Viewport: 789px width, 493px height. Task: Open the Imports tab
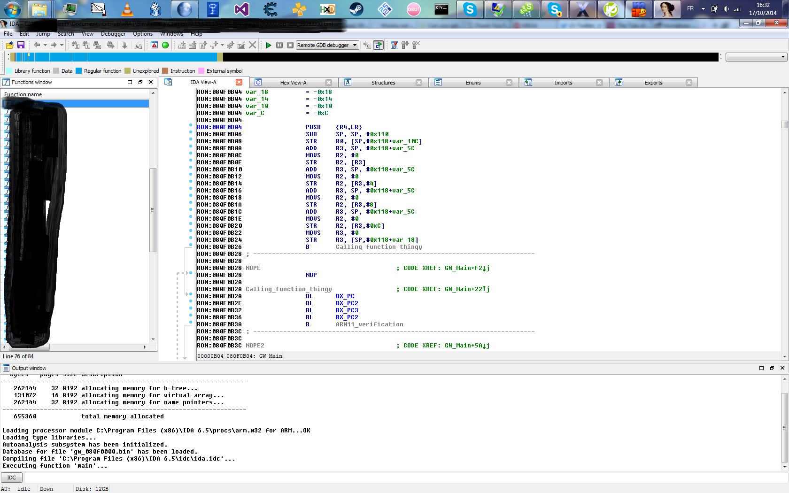pos(563,83)
